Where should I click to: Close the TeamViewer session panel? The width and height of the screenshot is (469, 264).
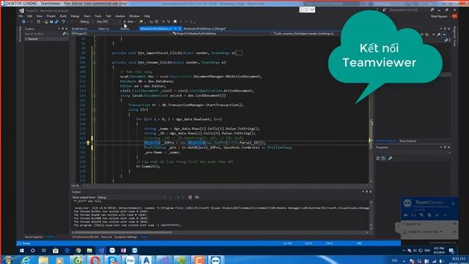[453, 204]
